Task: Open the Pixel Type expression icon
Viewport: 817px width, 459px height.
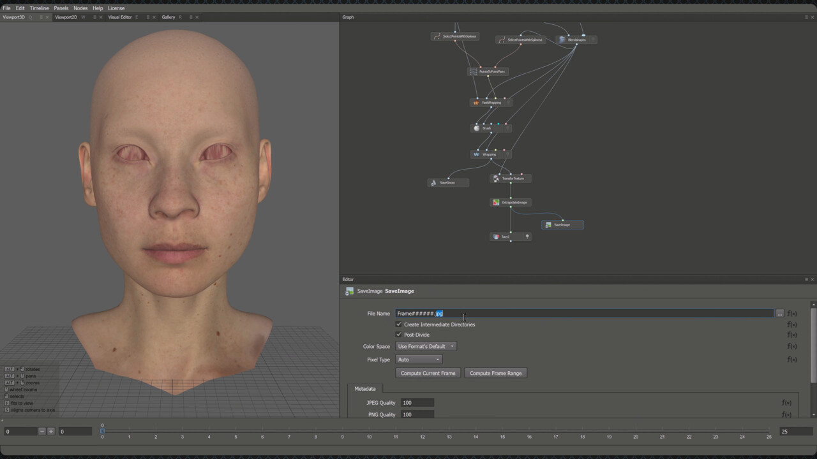Action: [x=792, y=360]
